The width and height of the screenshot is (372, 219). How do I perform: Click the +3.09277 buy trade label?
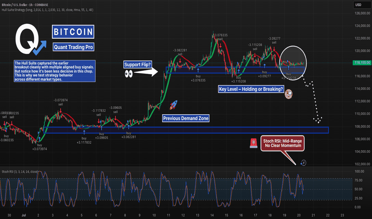click(265, 74)
